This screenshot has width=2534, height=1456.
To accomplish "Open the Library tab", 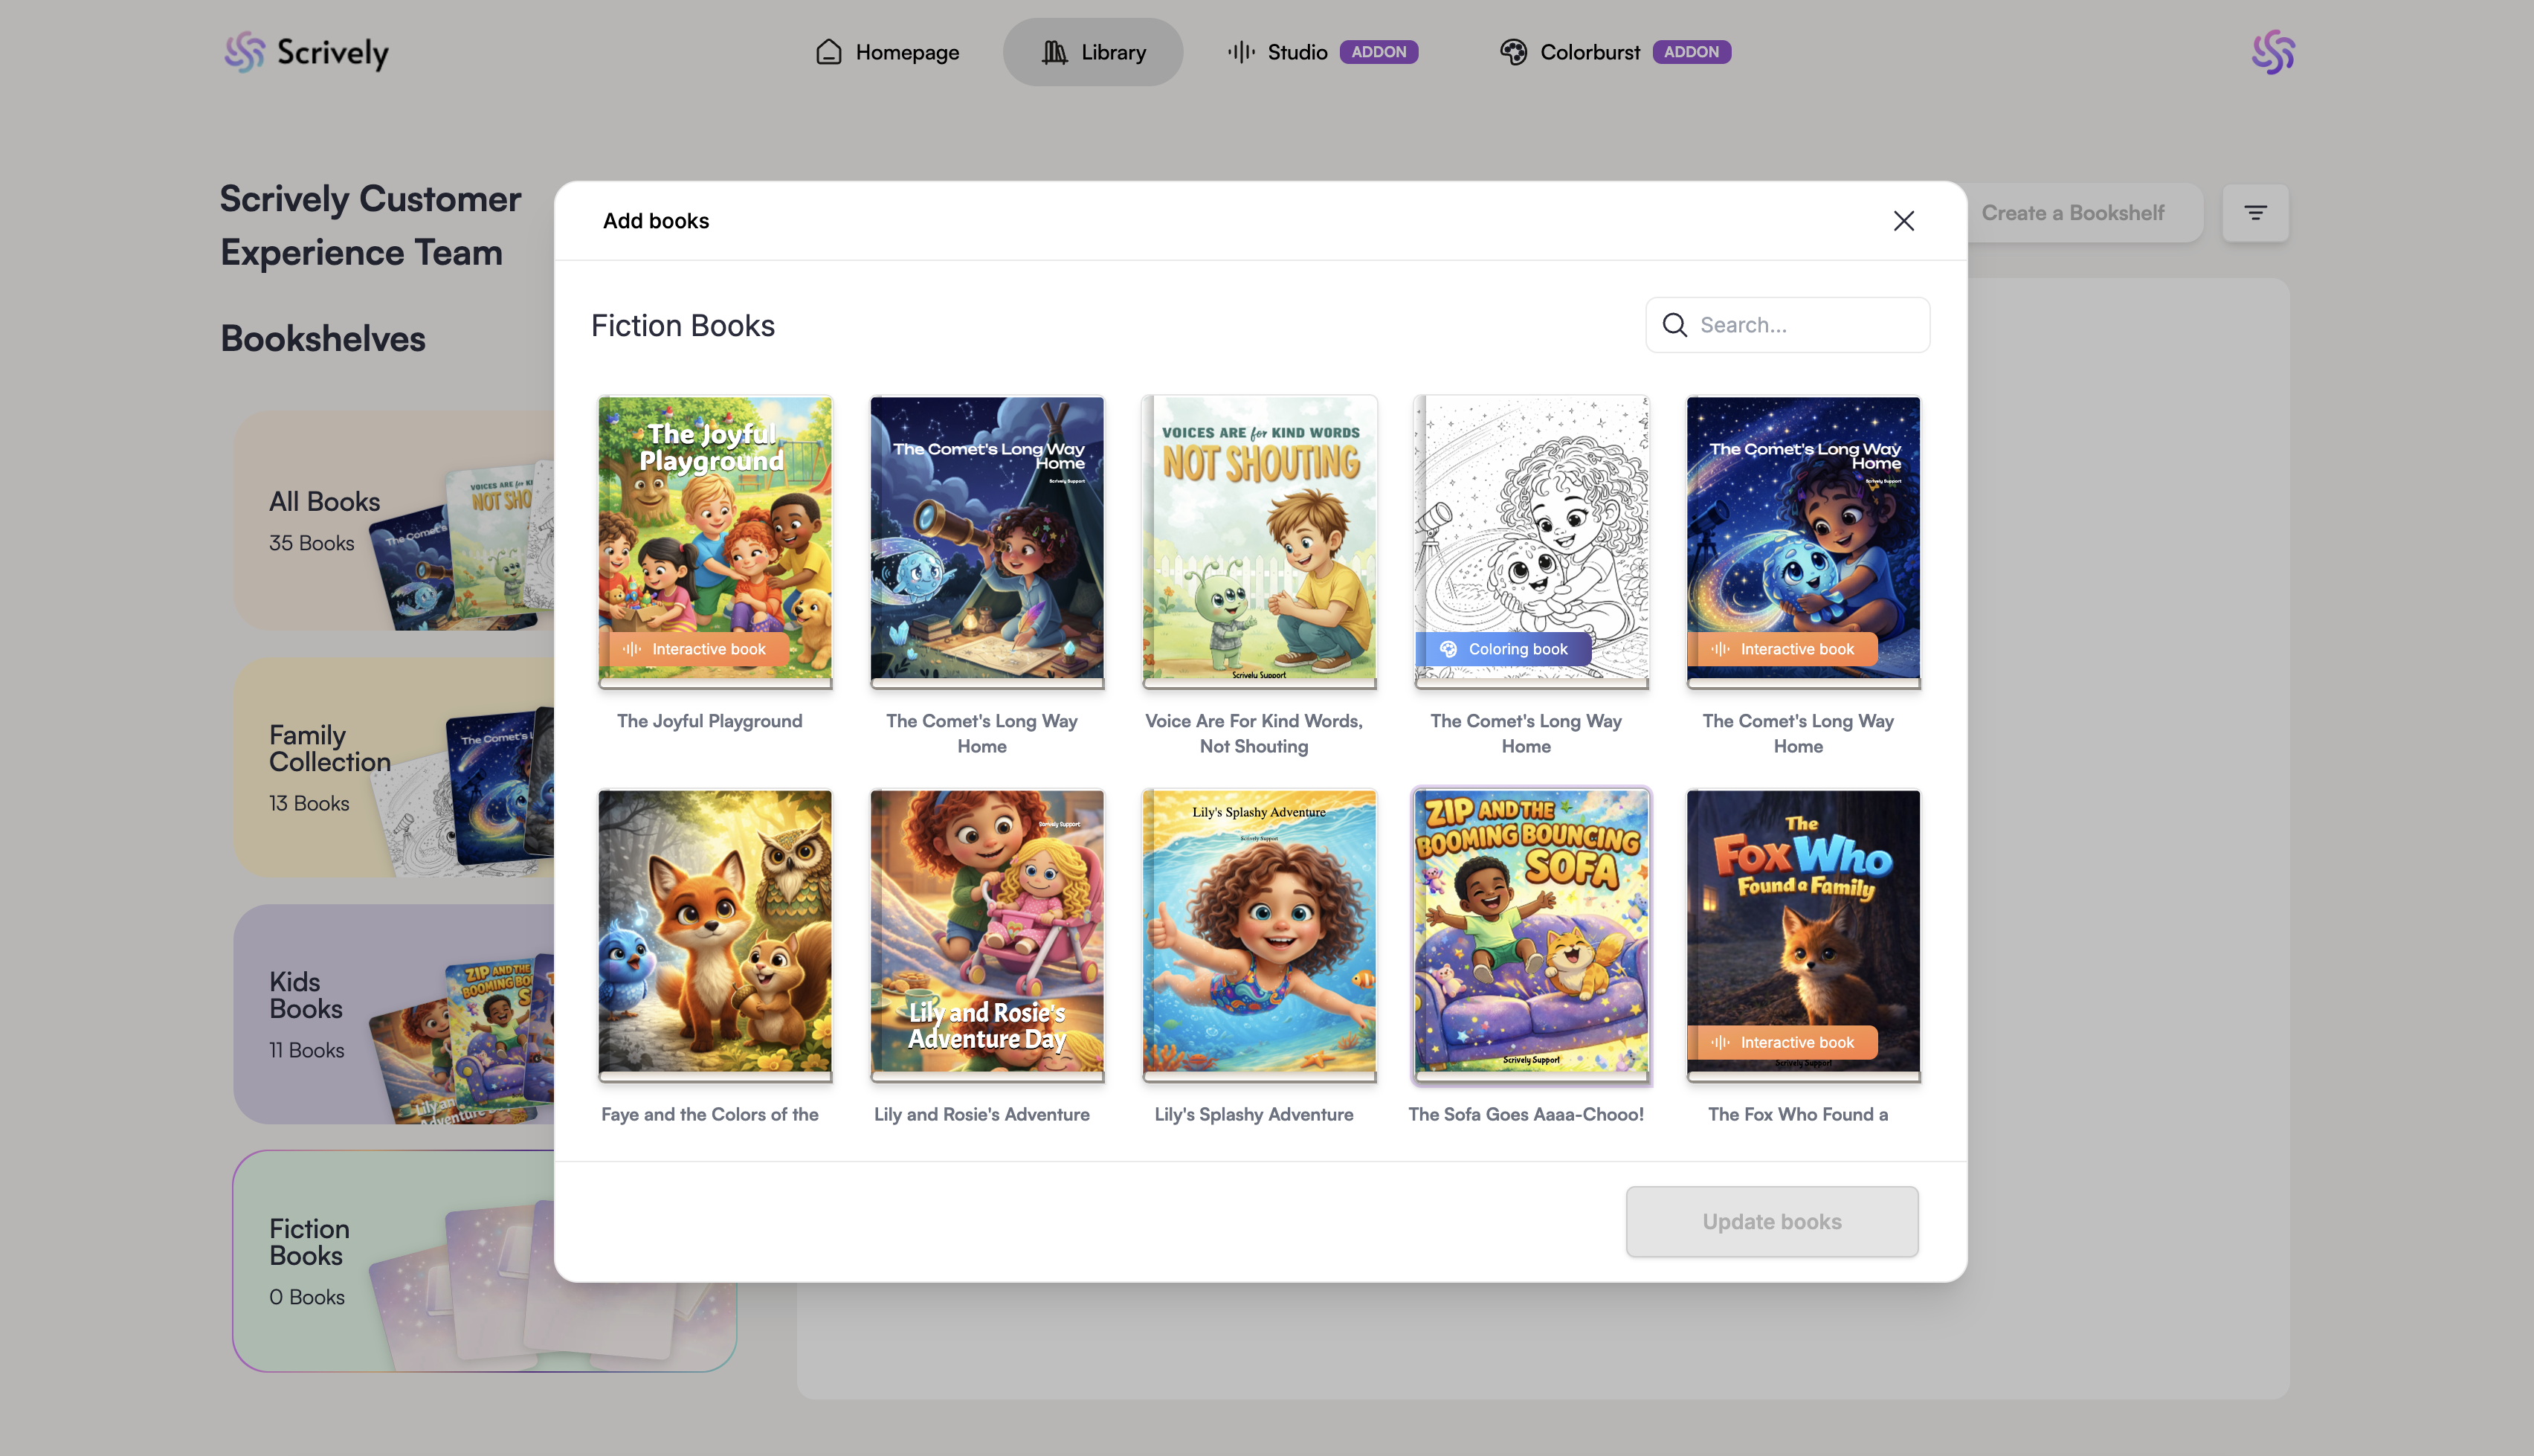I will pos(1092,52).
